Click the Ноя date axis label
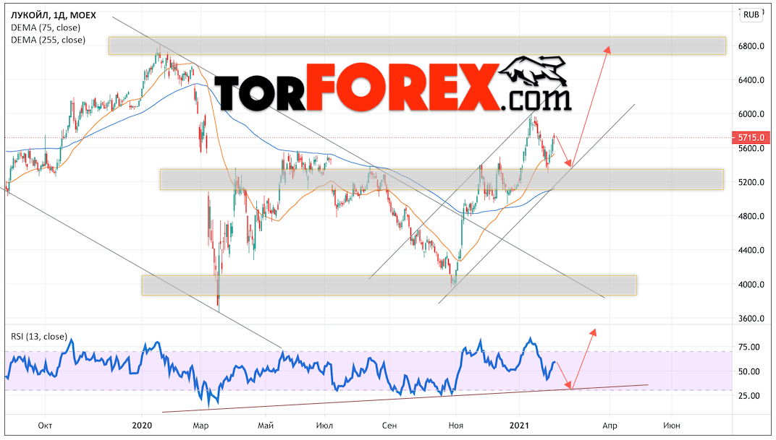 (x=455, y=425)
